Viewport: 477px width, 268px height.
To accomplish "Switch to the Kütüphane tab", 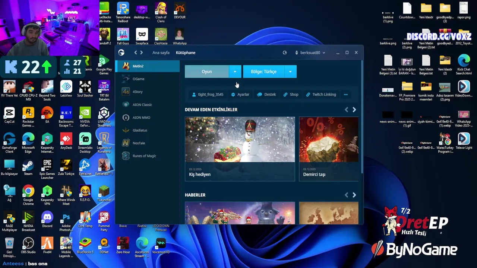I will tap(186, 52).
